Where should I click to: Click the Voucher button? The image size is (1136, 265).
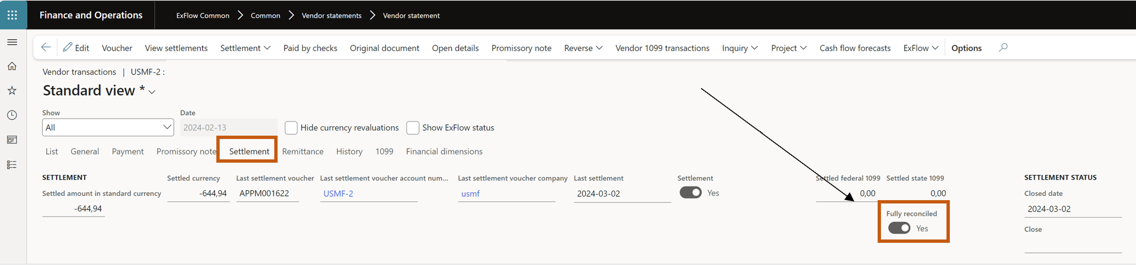click(x=117, y=48)
